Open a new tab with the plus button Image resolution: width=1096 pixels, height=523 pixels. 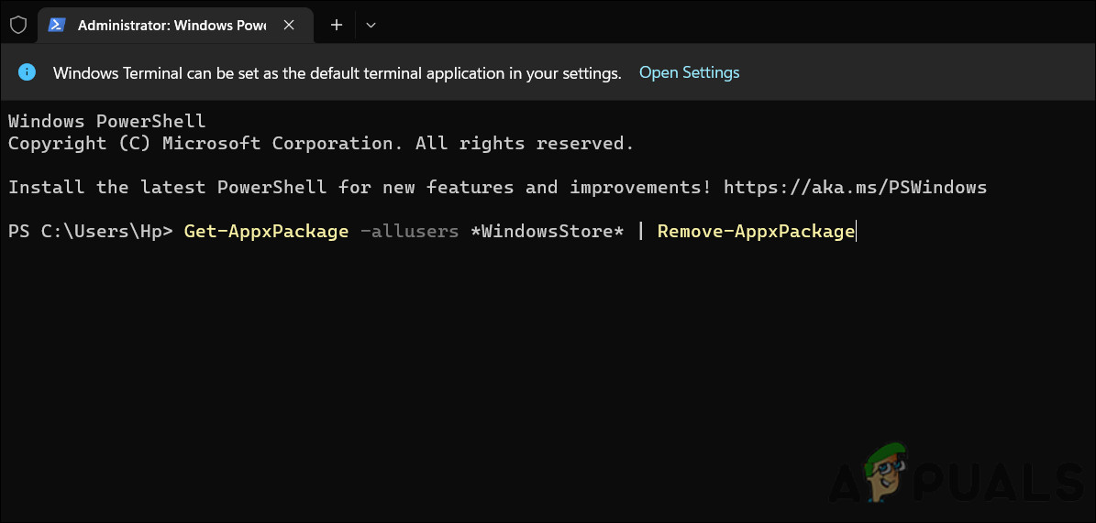336,25
